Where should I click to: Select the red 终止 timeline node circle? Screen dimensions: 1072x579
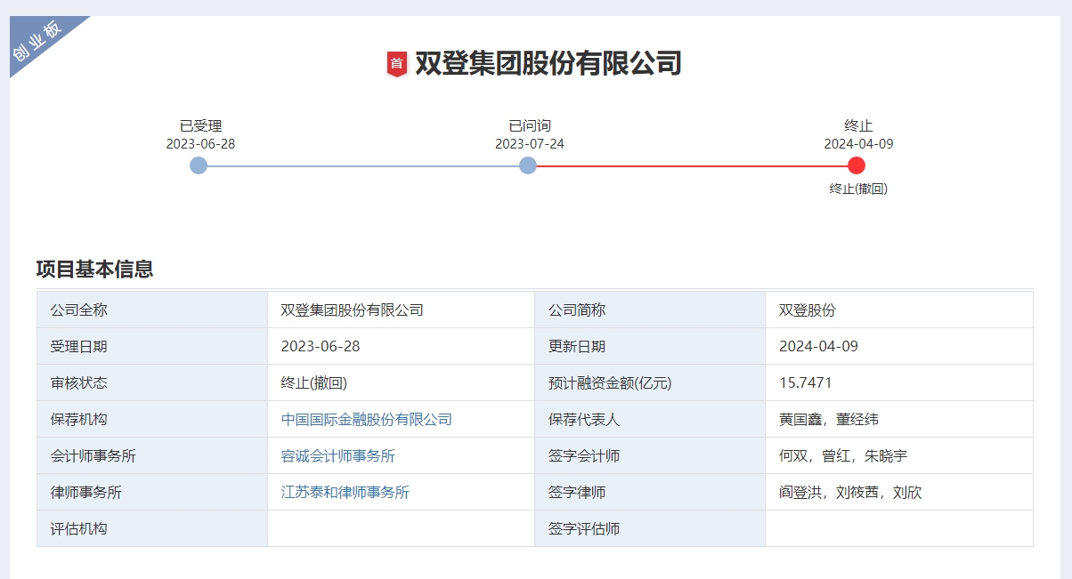click(x=857, y=165)
